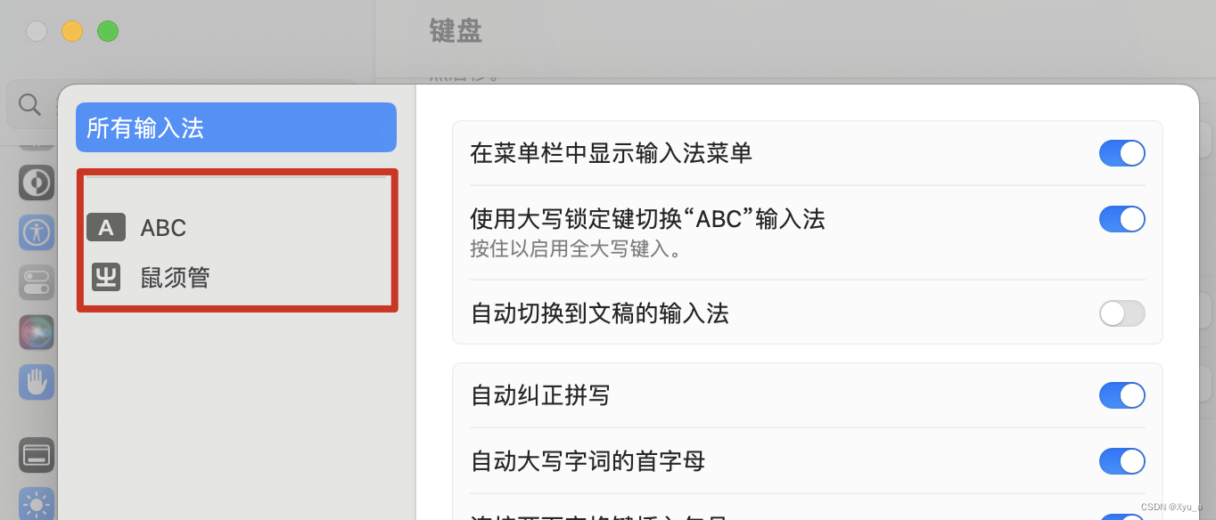Minimize the window using yellow button
Image resolution: width=1216 pixels, height=520 pixels.
72,31
